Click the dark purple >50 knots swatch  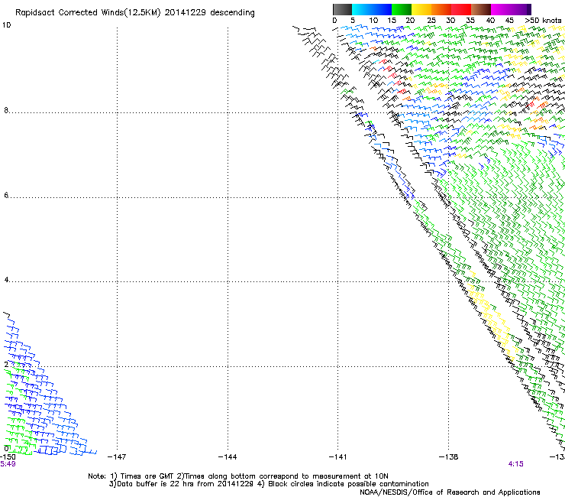pyautogui.click(x=529, y=9)
